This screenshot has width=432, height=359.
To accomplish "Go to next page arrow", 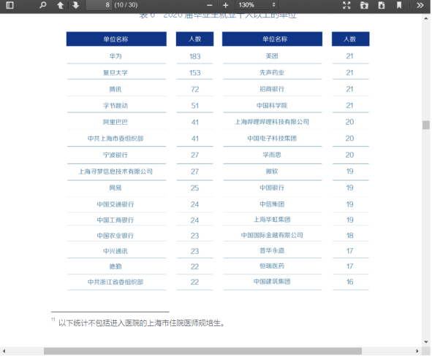I will (75, 5).
